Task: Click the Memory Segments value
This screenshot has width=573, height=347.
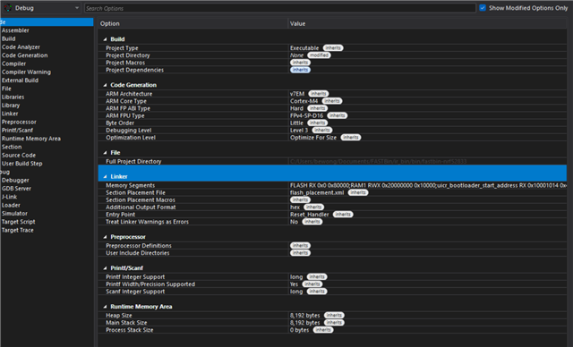Action: pos(428,185)
